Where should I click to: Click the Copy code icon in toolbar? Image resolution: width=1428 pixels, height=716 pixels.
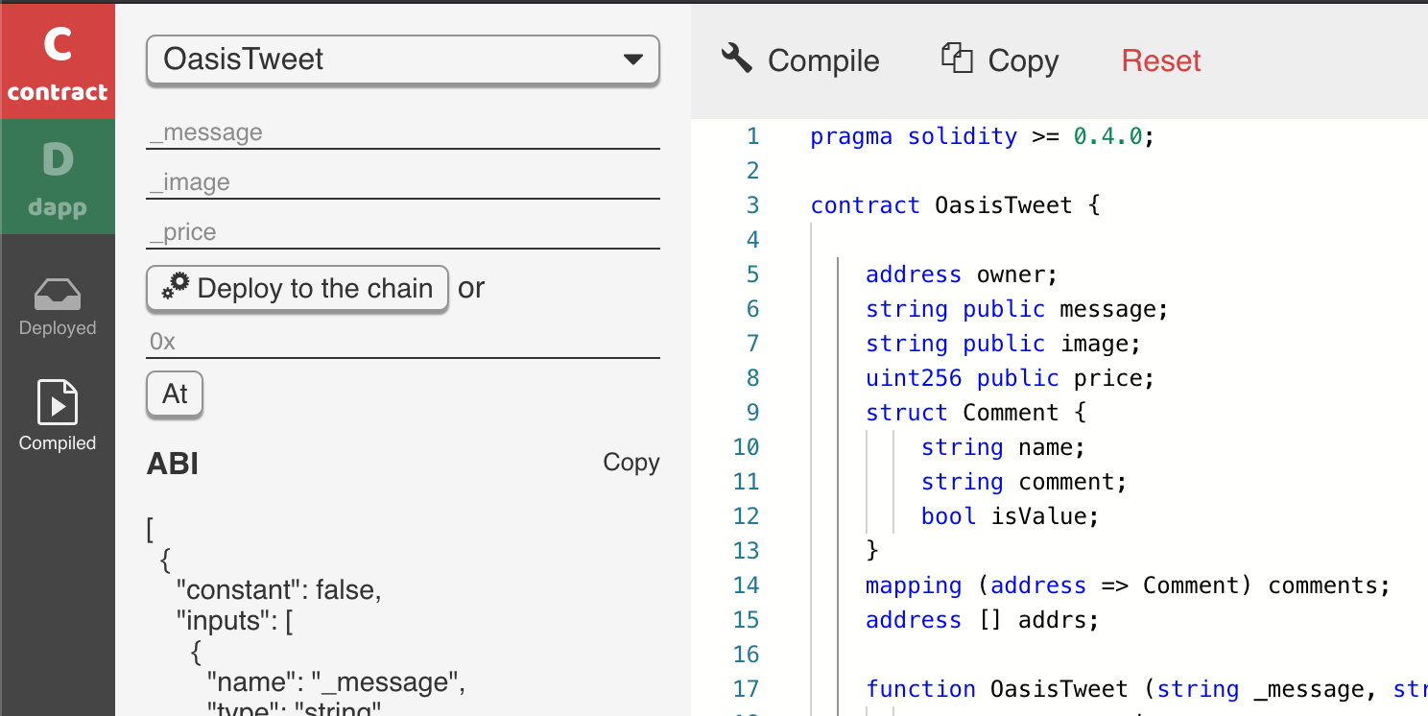tap(957, 59)
